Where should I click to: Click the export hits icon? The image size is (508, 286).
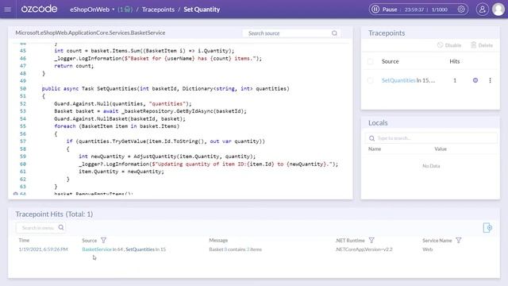coord(487,228)
